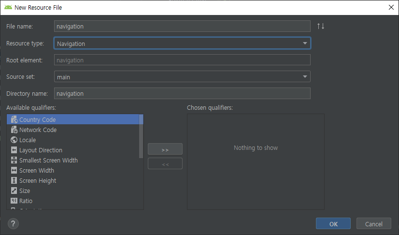The image size is (399, 235).
Task: Add qualifier with the >> button
Action: (x=165, y=149)
